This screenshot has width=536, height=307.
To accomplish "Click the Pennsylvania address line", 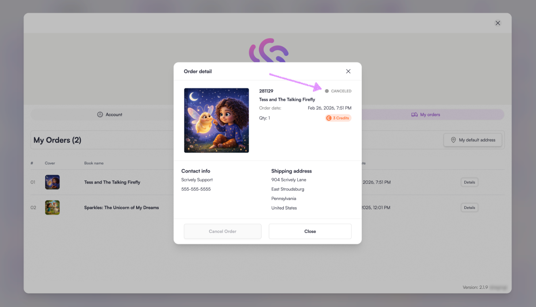I will (284, 199).
